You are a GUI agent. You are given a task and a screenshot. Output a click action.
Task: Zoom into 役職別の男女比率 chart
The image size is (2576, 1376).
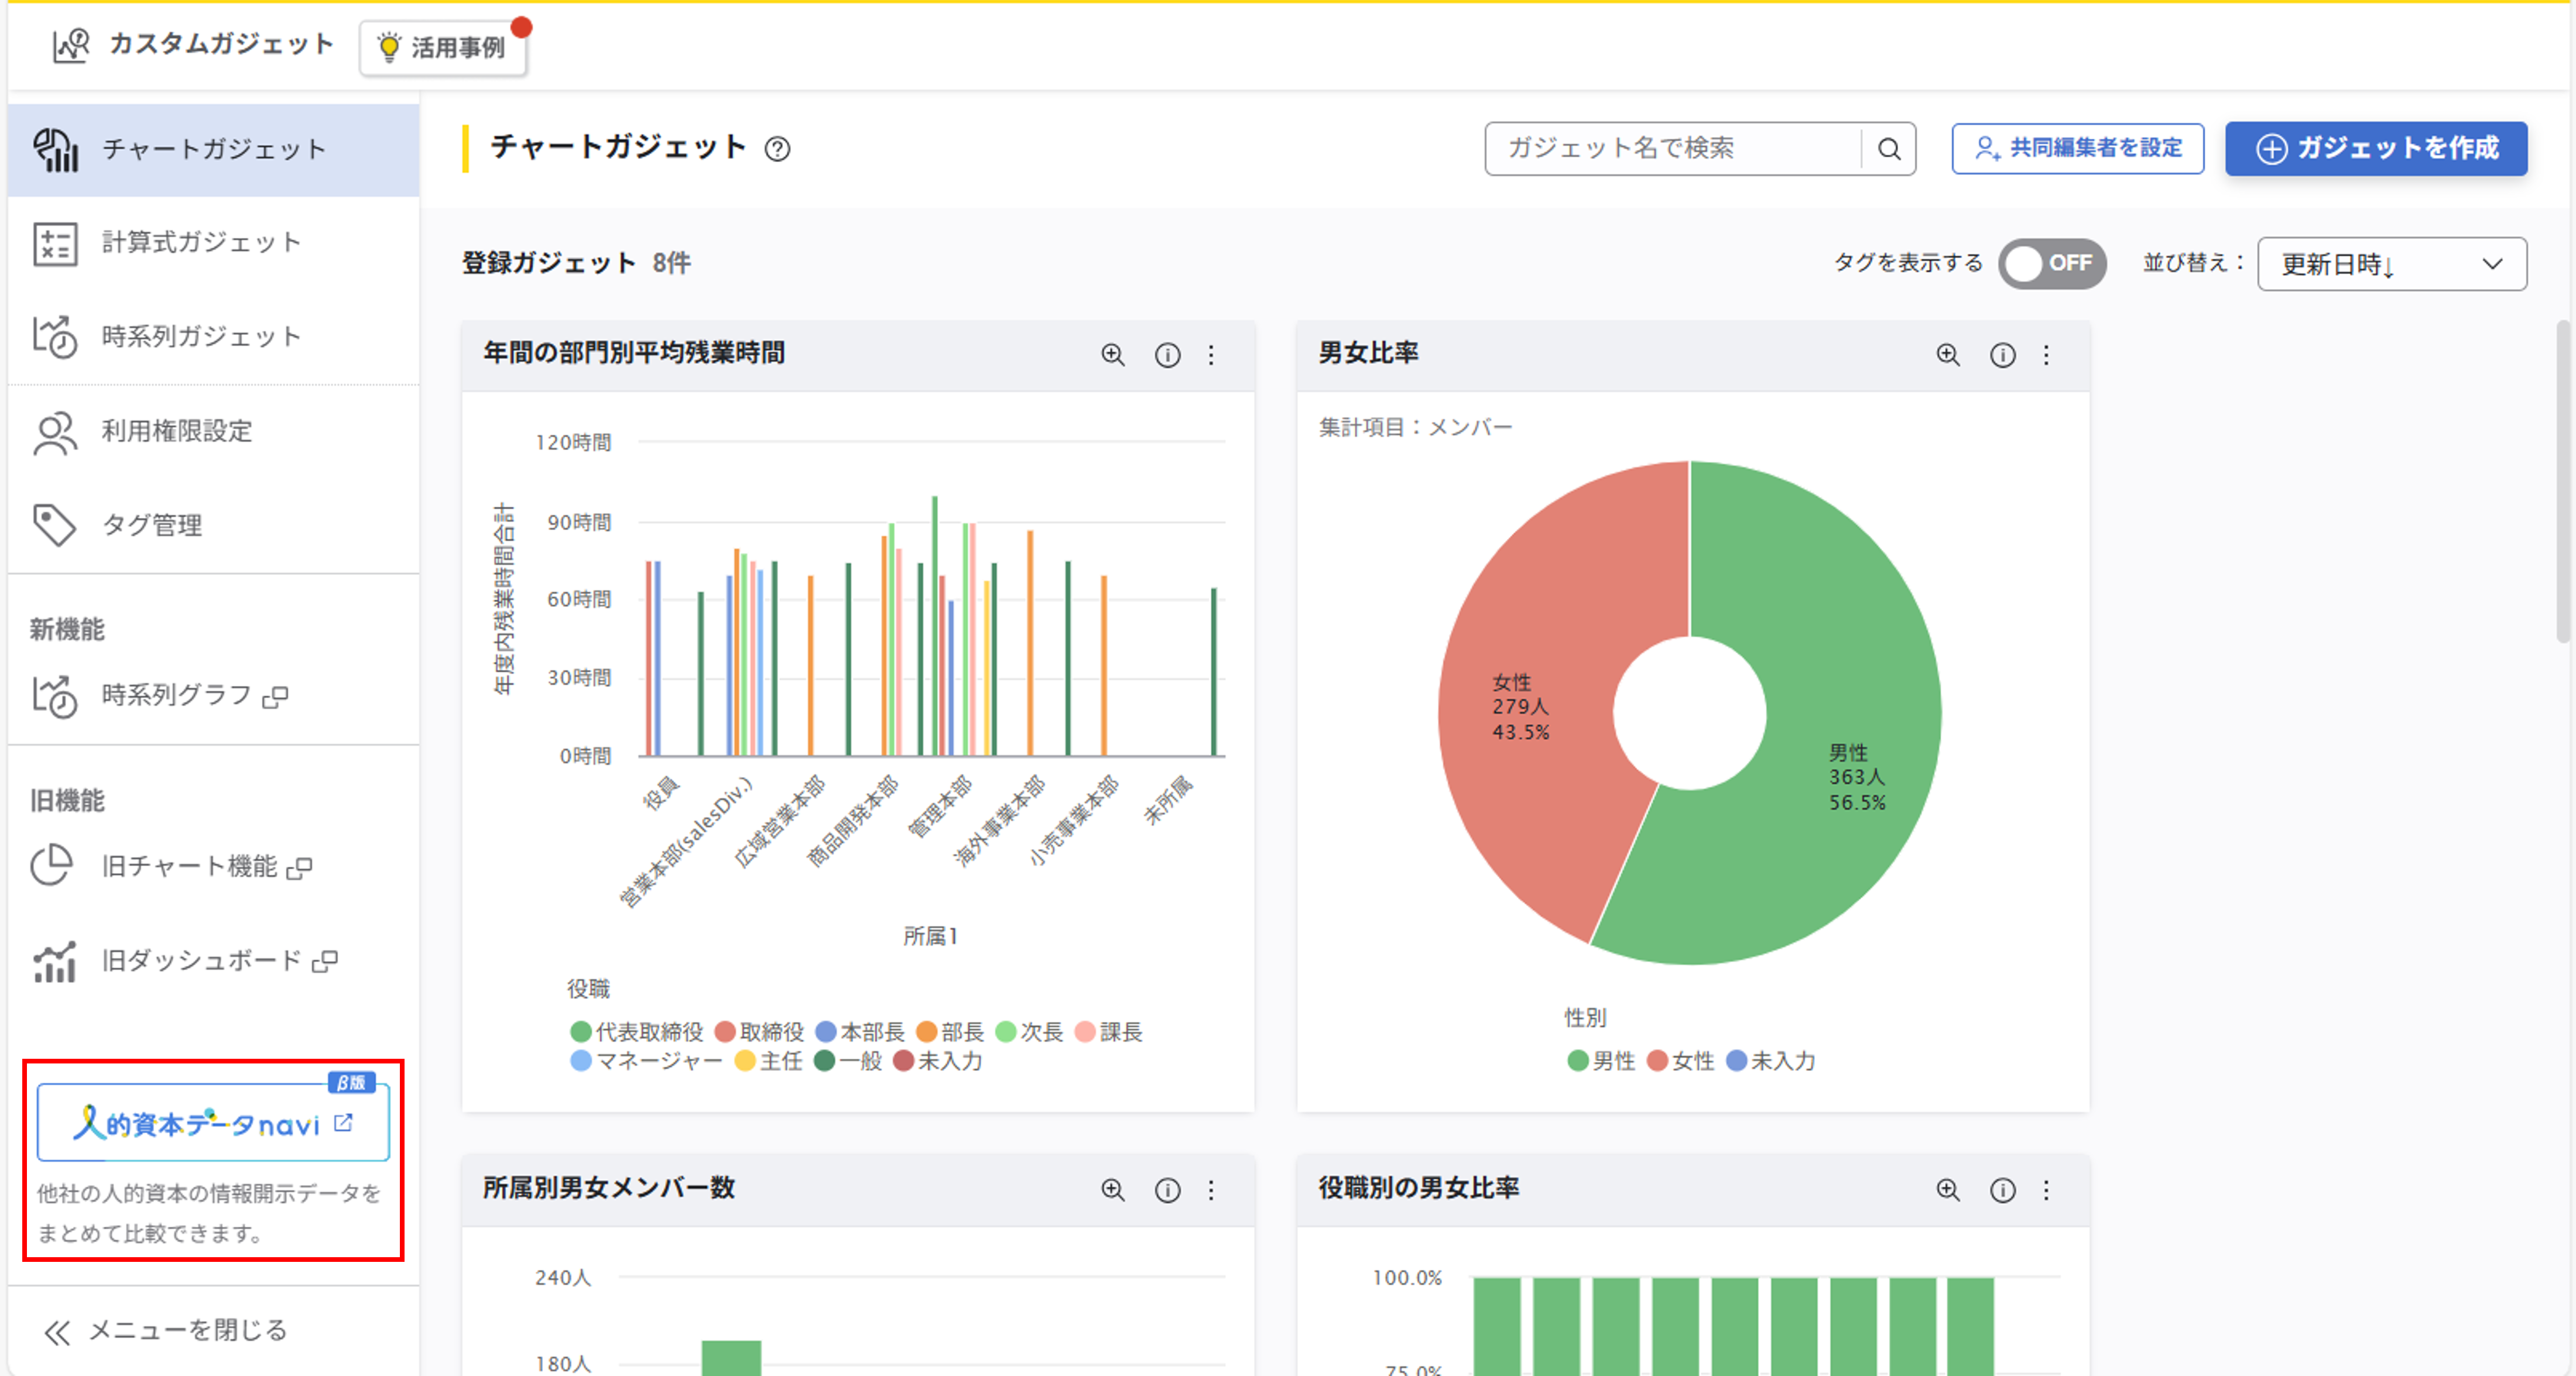pyautogui.click(x=1947, y=1190)
